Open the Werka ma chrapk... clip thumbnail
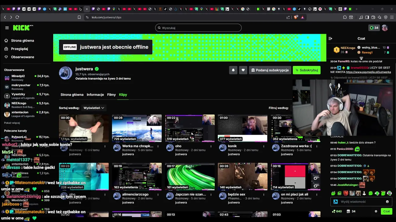This screenshot has height=222, width=396. [137, 128]
